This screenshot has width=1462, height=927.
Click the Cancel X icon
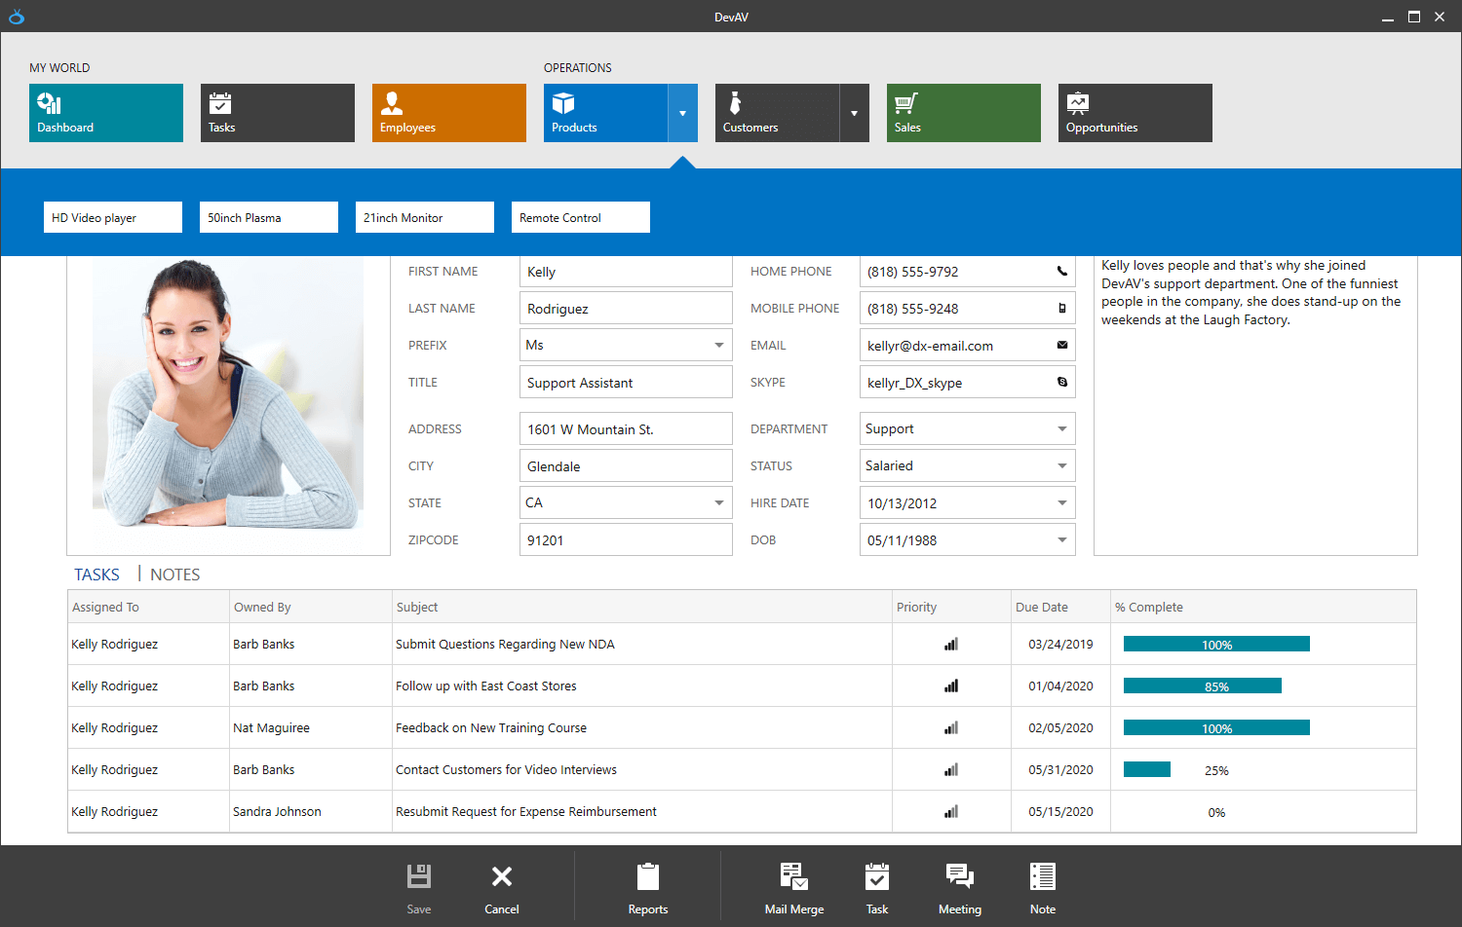click(x=501, y=877)
